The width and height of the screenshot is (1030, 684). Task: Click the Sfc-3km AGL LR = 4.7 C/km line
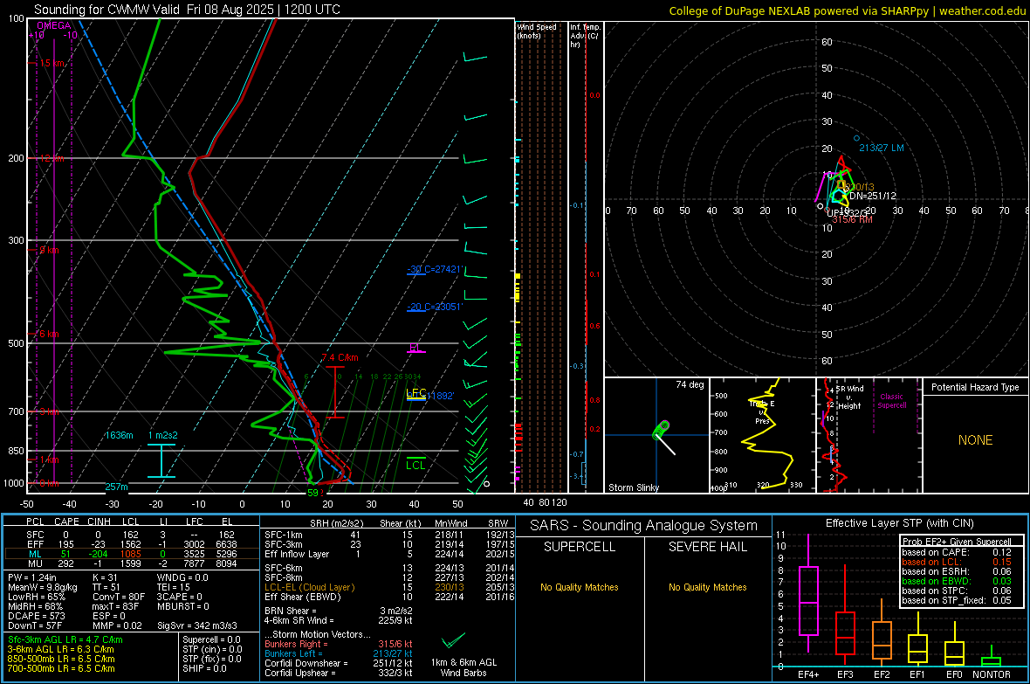click(x=65, y=639)
